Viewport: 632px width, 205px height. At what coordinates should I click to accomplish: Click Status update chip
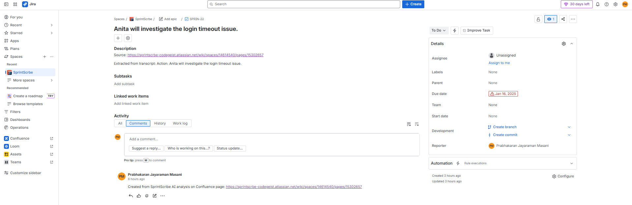point(230,148)
